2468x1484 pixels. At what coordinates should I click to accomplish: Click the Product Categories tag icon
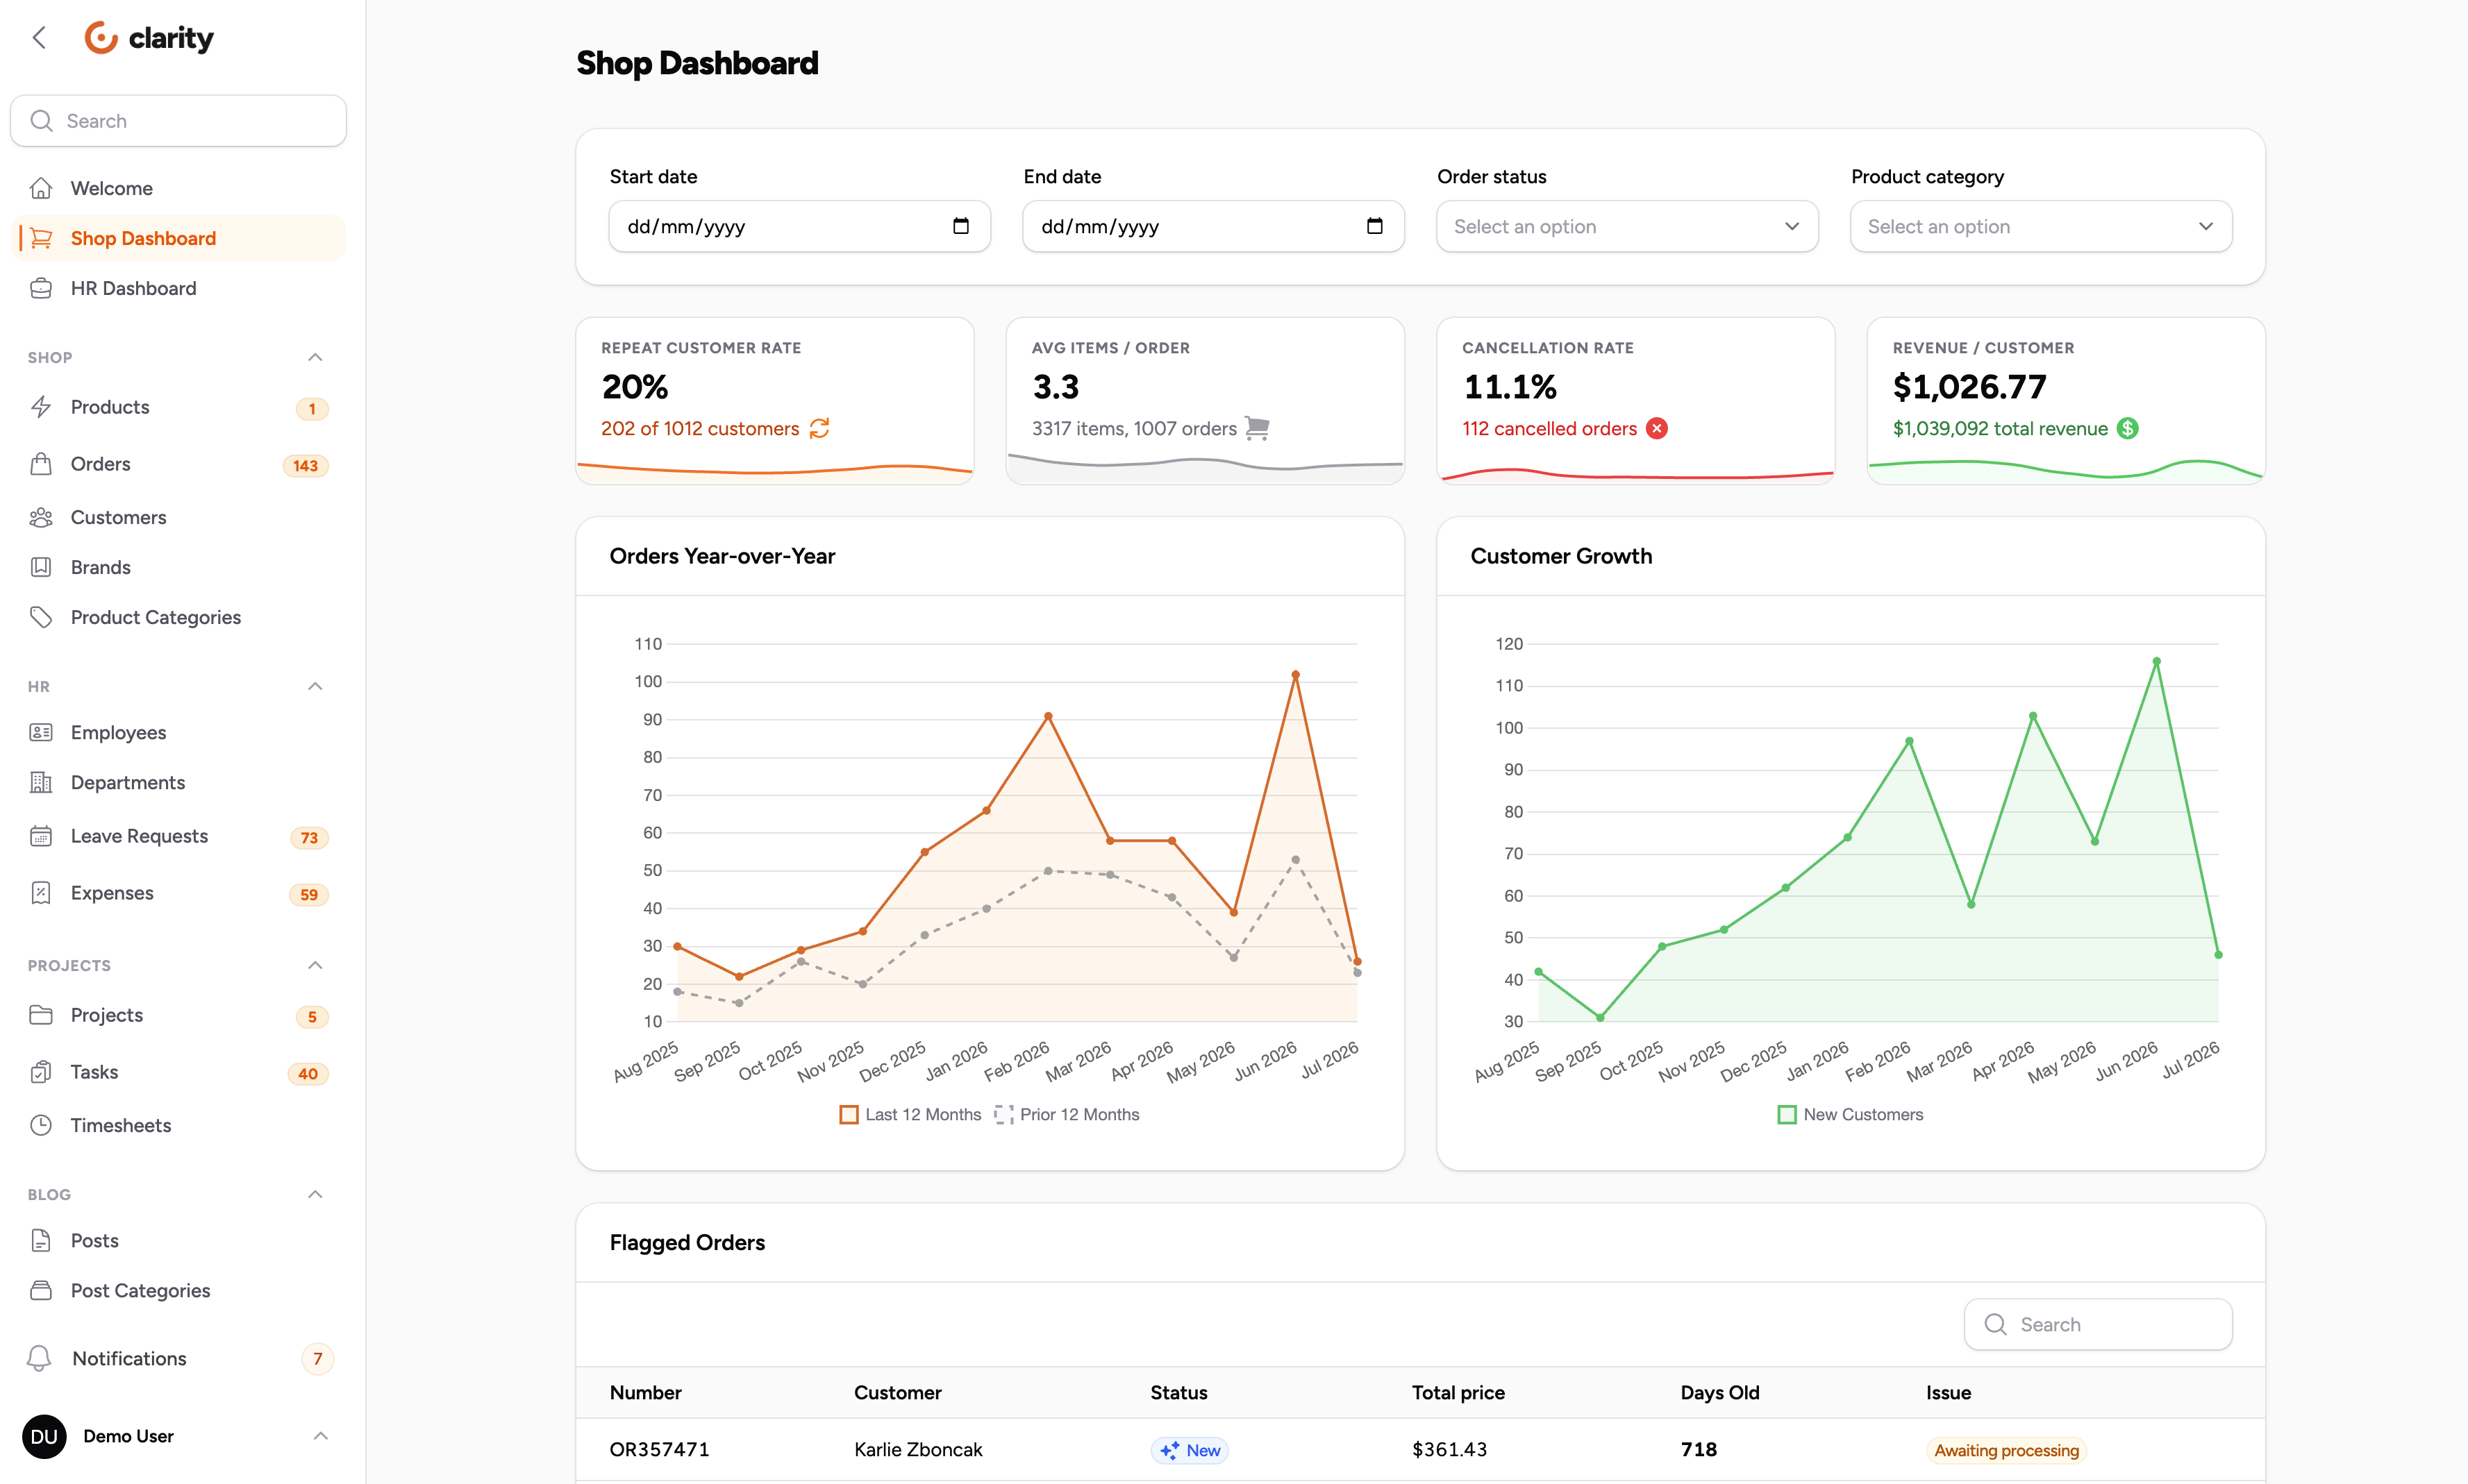(x=41, y=617)
